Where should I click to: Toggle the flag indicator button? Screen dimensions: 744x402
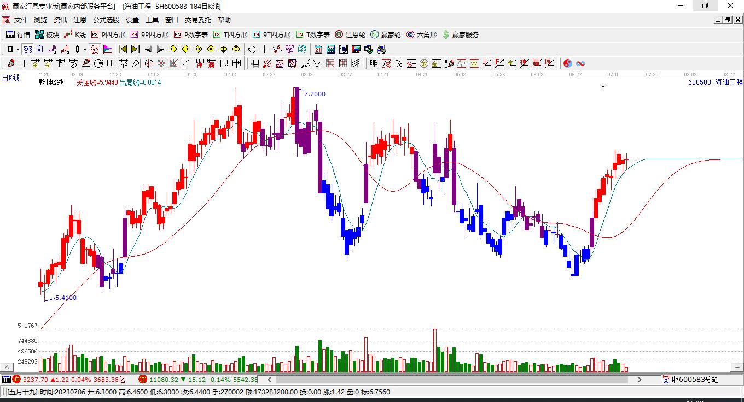107,49
